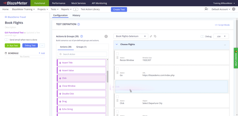Screen dimensions: 238x116
Task: Click lightning icon on Echo String action
Action: [60, 109]
